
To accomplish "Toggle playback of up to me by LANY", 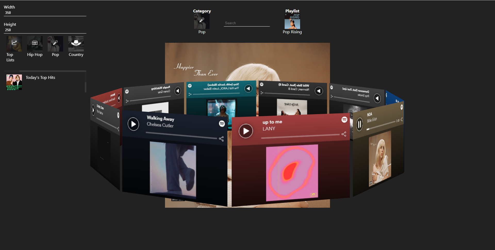I will pyautogui.click(x=246, y=131).
